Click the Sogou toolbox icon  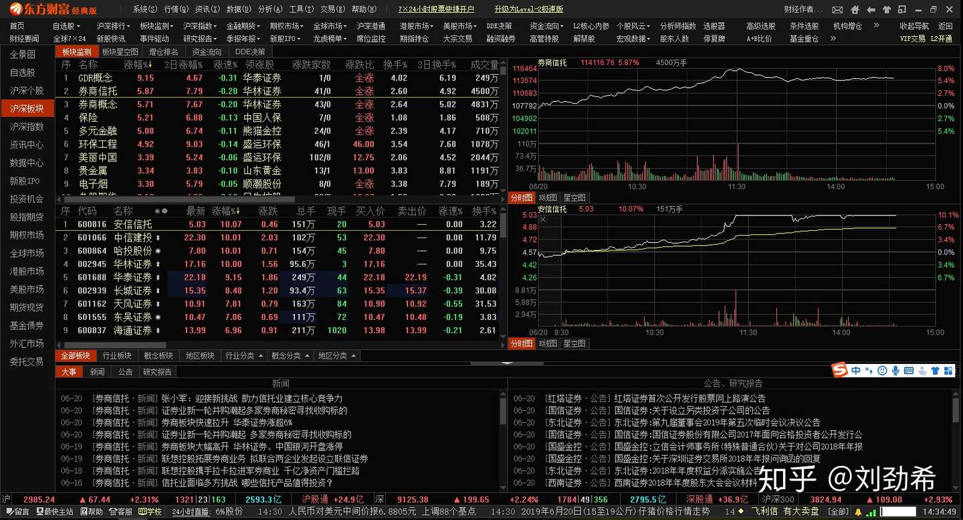948,370
